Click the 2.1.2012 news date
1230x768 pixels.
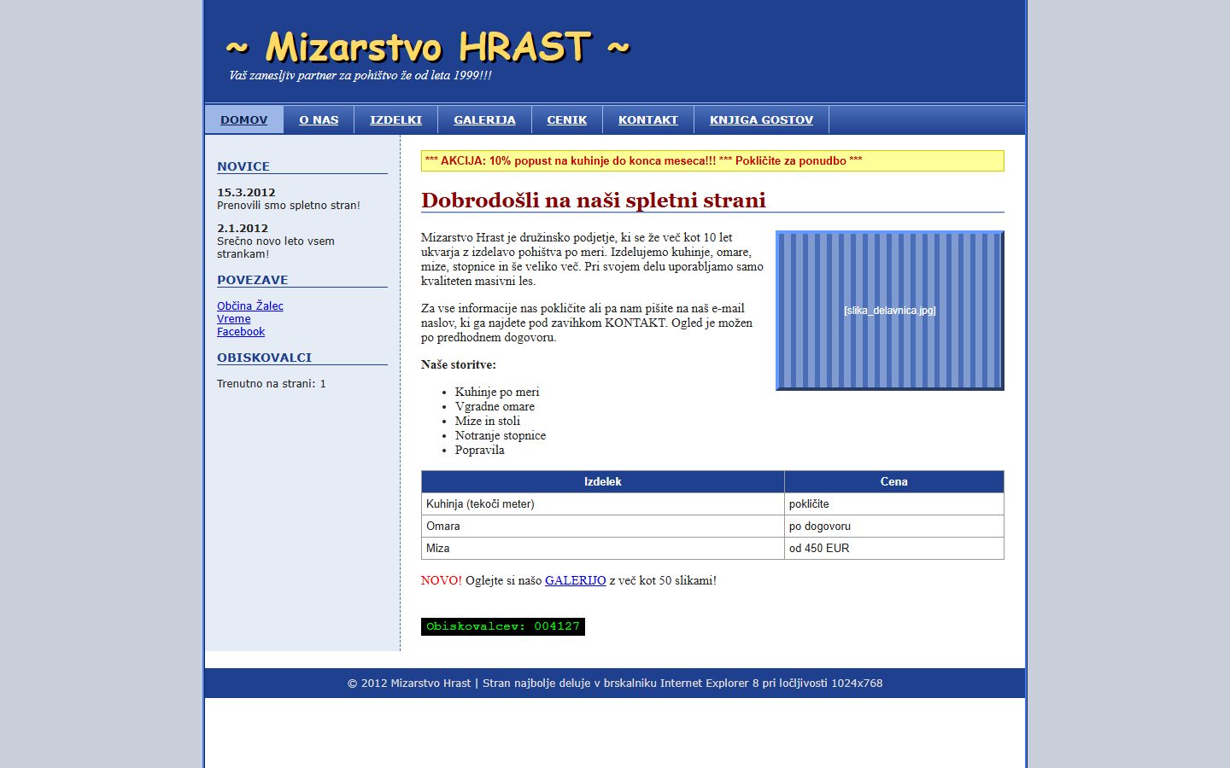[243, 228]
